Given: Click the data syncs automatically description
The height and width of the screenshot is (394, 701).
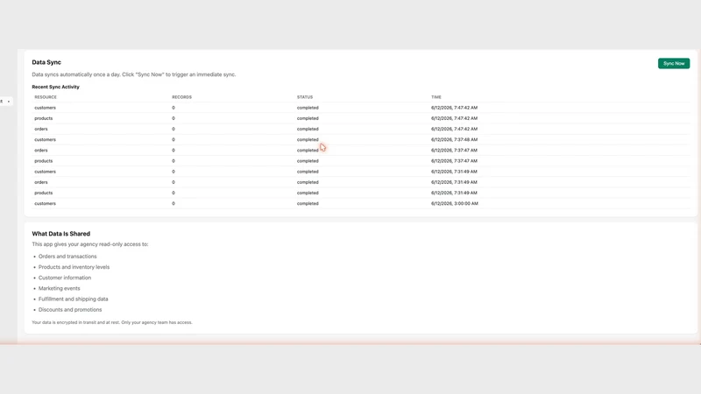Looking at the screenshot, I should point(134,74).
